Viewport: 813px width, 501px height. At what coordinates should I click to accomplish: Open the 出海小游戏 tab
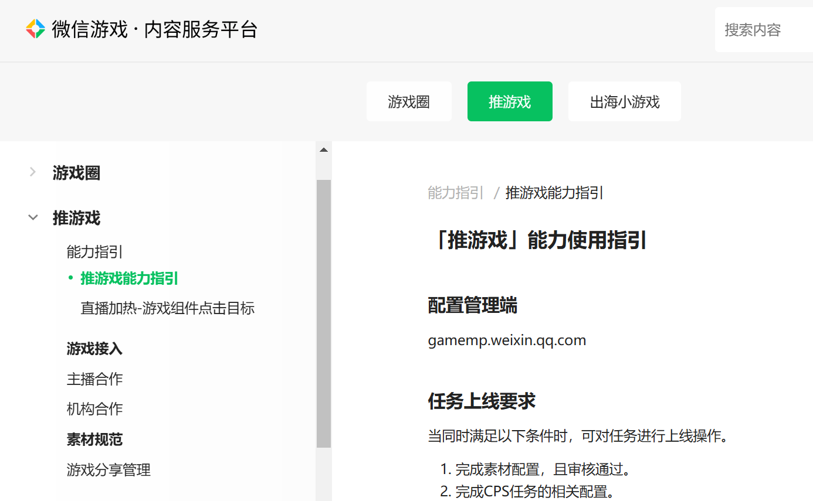pos(625,101)
